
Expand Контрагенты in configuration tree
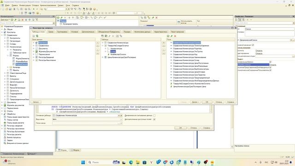pos(5,38)
